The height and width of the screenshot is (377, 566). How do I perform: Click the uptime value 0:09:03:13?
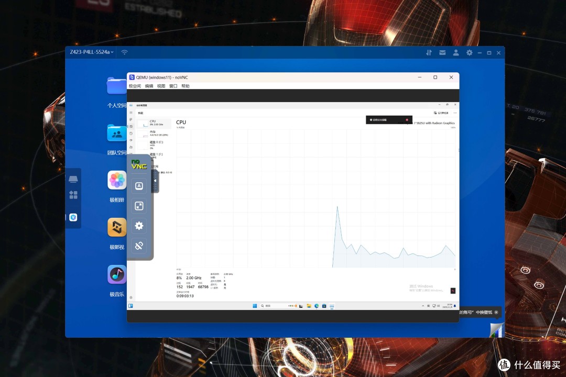[x=185, y=296]
